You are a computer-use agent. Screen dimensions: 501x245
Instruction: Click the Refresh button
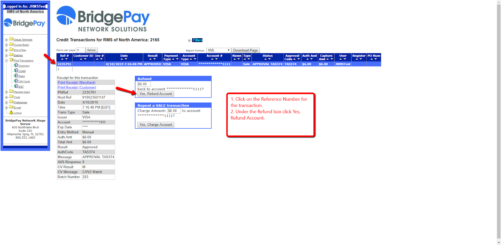point(91,50)
